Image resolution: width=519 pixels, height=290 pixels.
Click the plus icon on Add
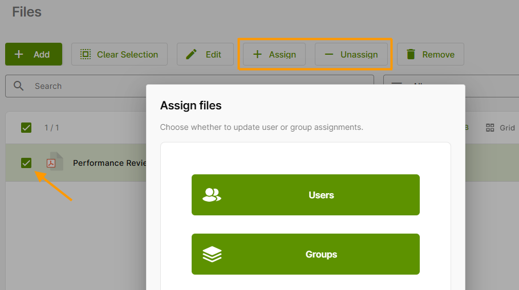(19, 54)
